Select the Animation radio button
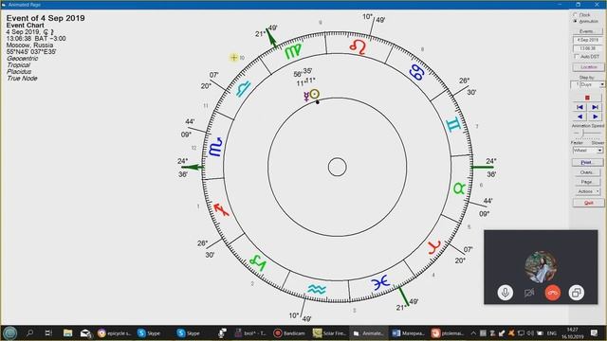 click(x=575, y=21)
